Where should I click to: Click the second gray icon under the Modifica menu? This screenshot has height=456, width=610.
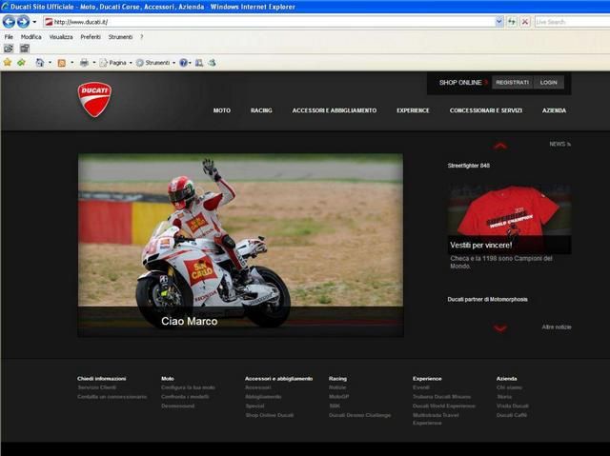tap(25, 49)
